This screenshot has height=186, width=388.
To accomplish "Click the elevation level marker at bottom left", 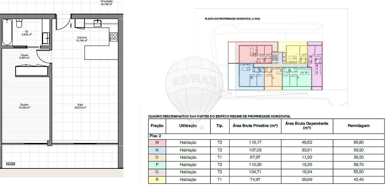I will point(10,164).
